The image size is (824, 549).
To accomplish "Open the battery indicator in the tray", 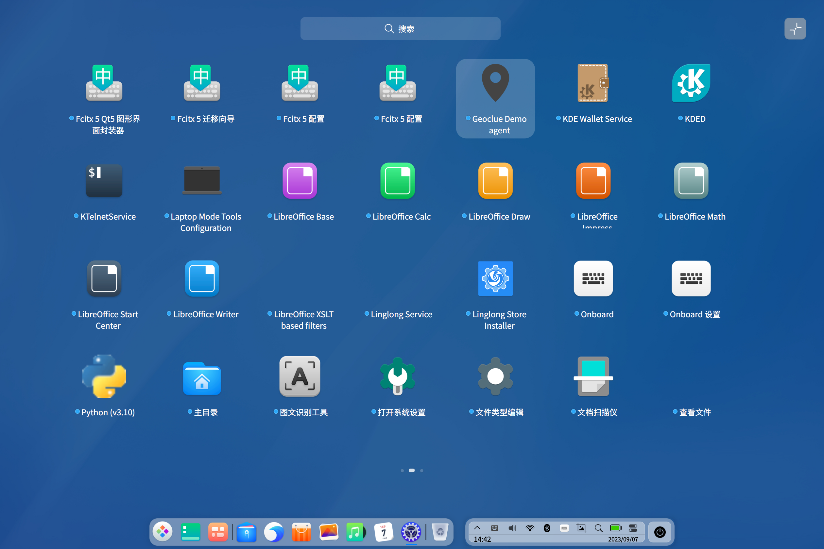I will (x=615, y=528).
